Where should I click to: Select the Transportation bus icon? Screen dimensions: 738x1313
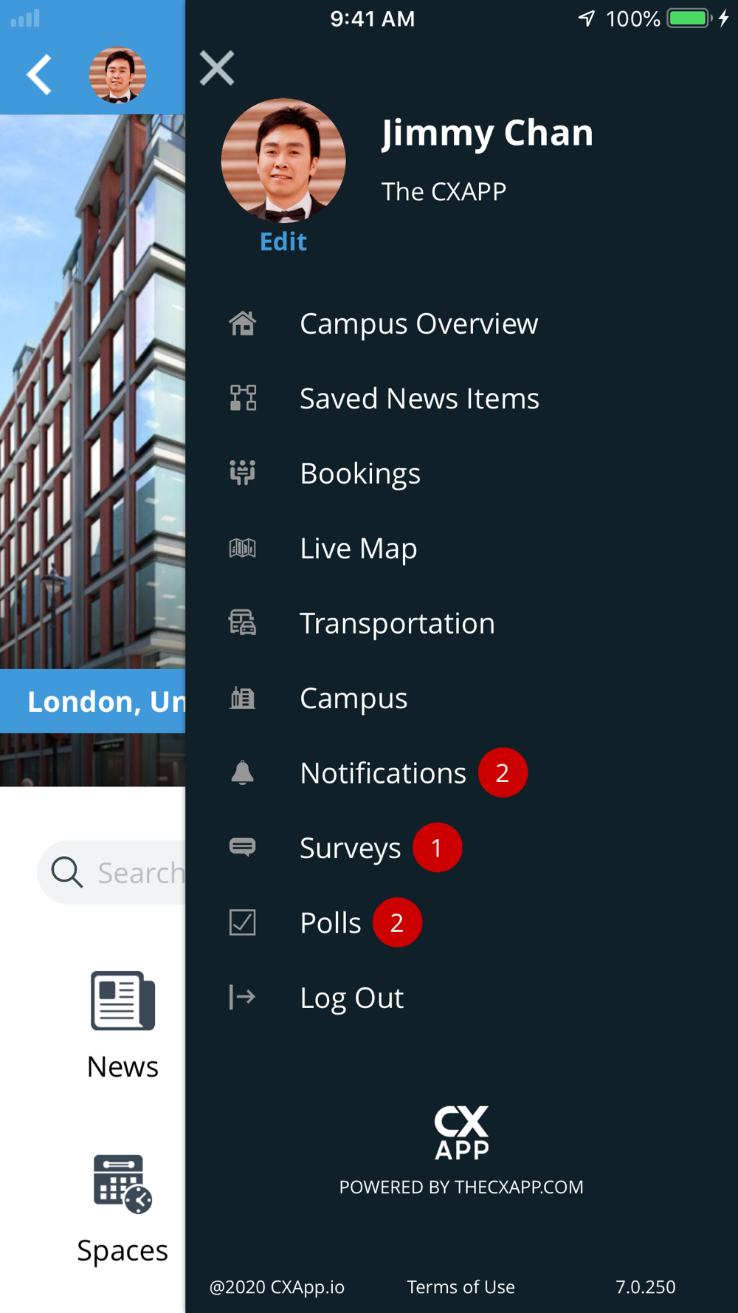pos(243,623)
